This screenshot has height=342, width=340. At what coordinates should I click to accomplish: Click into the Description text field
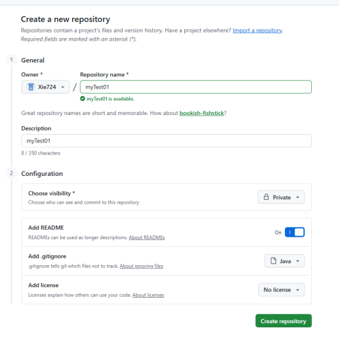point(166,141)
